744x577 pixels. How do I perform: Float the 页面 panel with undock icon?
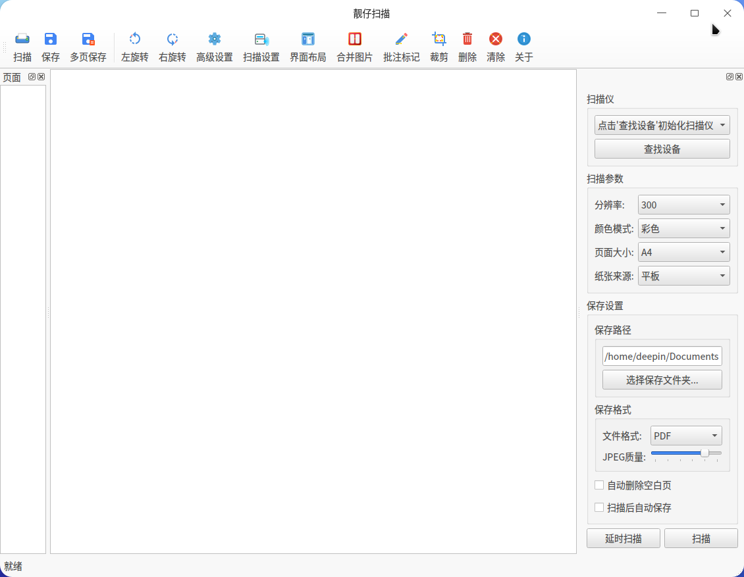pos(32,77)
